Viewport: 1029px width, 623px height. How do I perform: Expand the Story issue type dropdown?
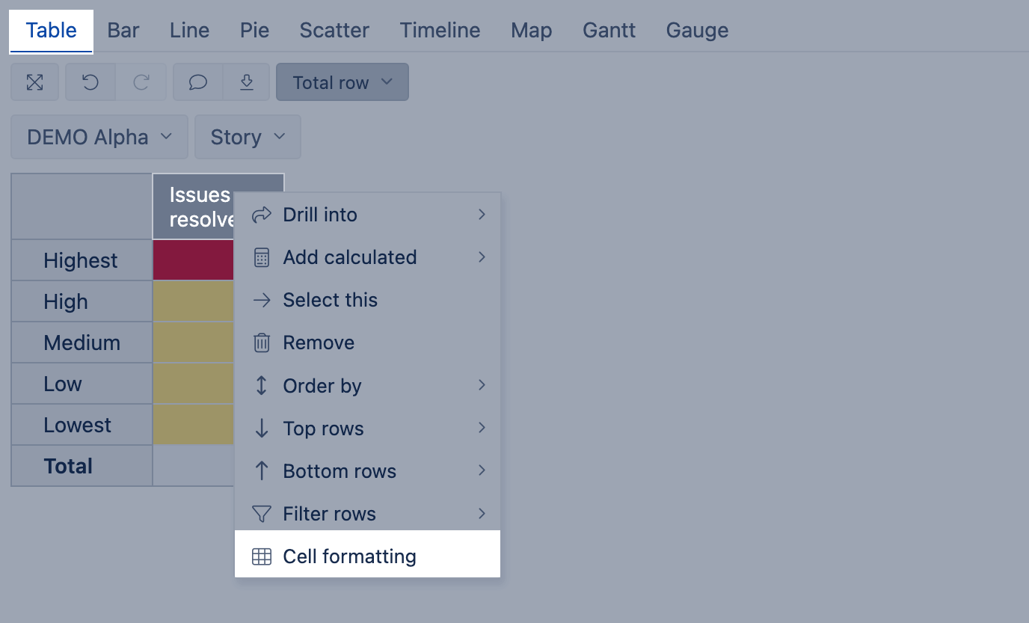coord(248,137)
